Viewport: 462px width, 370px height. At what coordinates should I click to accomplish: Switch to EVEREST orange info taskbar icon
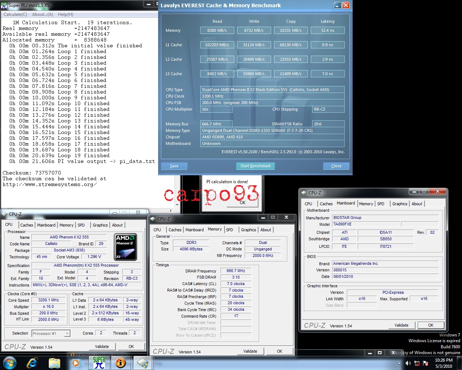(121, 363)
